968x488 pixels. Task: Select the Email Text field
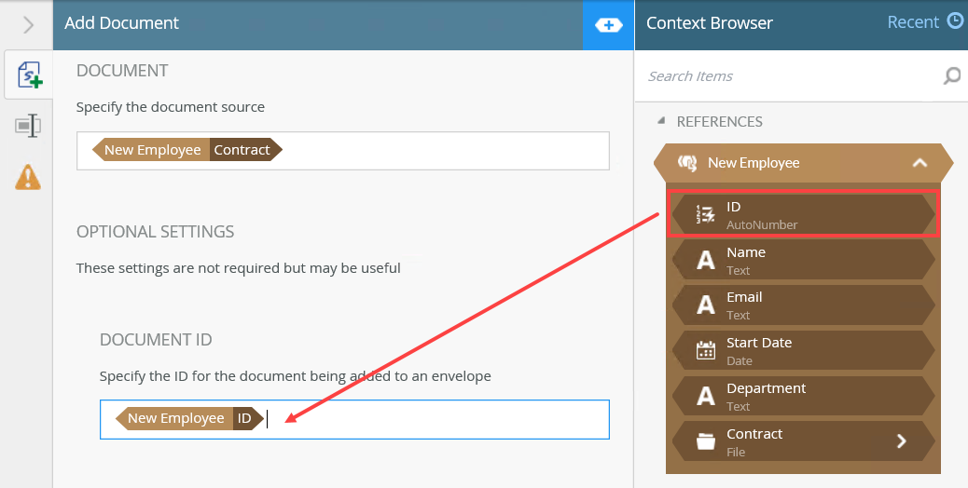[x=803, y=305]
